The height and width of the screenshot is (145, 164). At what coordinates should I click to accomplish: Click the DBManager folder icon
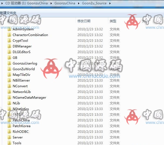click(9, 46)
